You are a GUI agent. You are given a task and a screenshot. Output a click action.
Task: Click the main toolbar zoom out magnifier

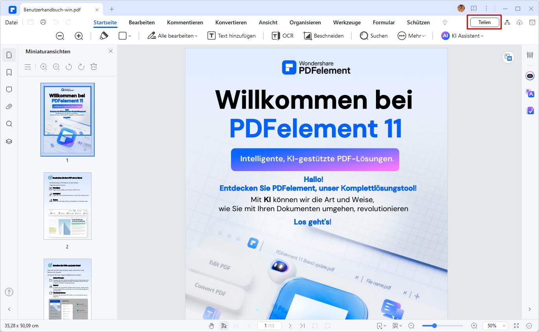[60, 36]
